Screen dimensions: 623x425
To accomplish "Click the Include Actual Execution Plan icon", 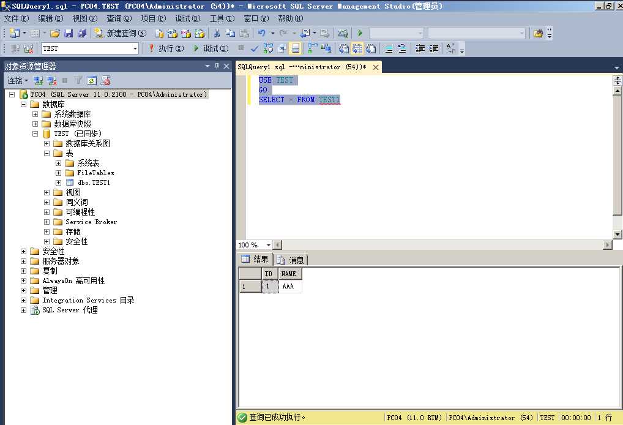I will pyautogui.click(x=313, y=48).
